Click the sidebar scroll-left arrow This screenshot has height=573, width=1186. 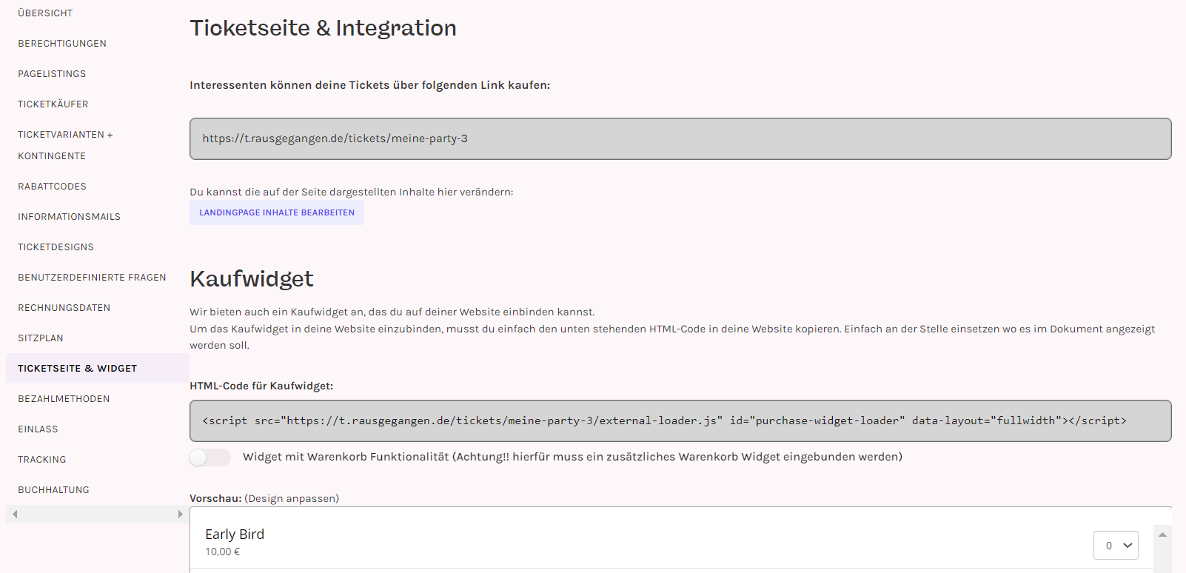pyautogui.click(x=15, y=514)
